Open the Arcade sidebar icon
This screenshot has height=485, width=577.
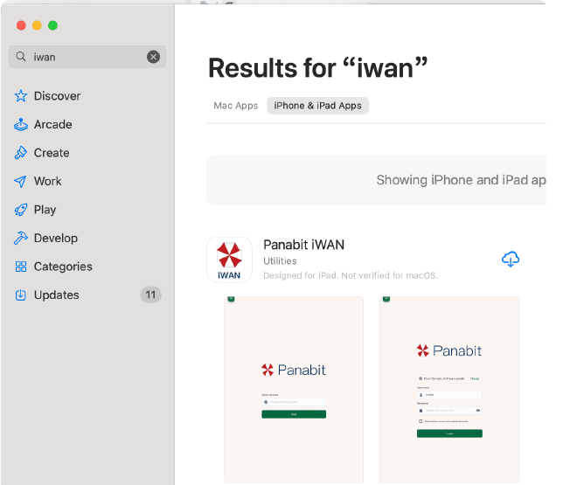21,125
